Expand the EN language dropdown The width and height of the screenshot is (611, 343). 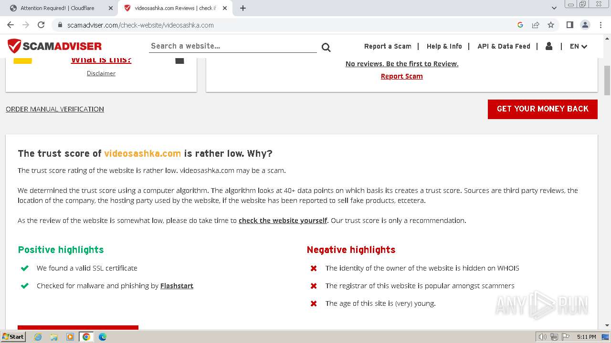[579, 46]
